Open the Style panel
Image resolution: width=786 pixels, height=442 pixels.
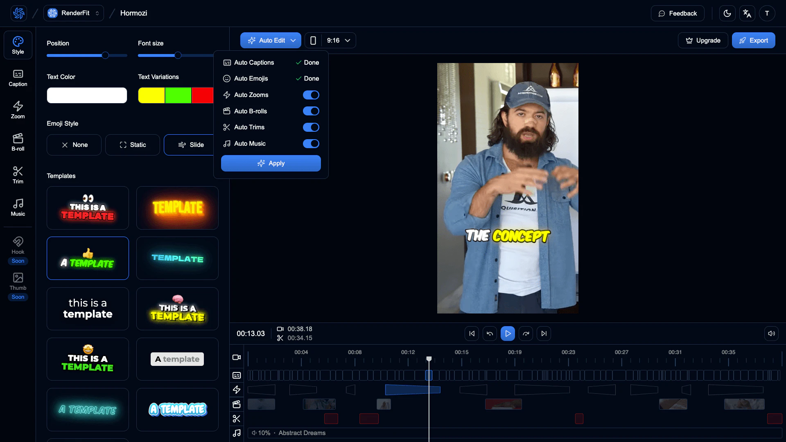tap(18, 45)
